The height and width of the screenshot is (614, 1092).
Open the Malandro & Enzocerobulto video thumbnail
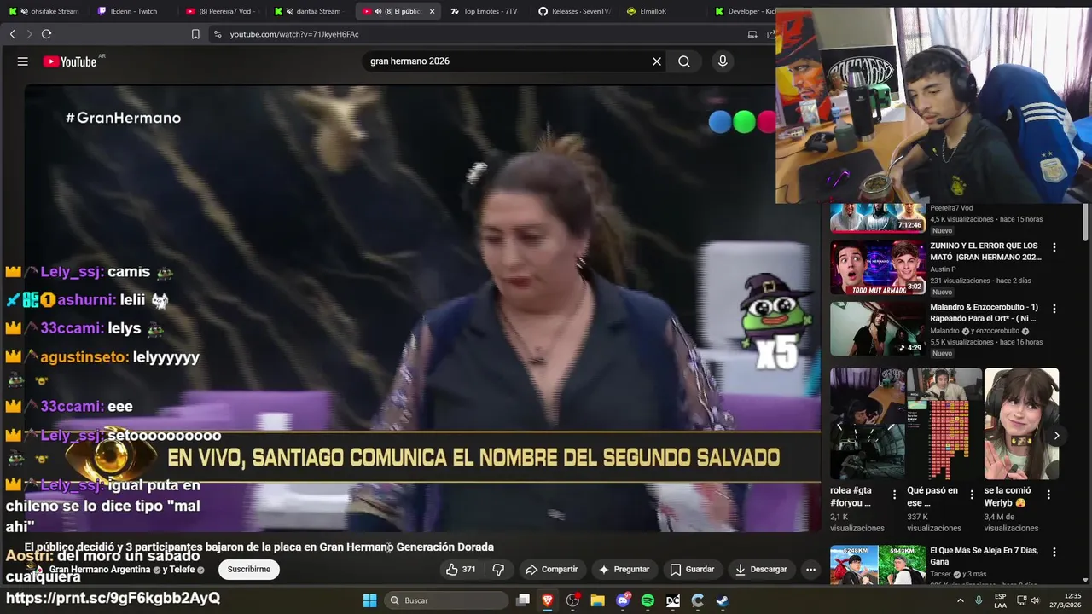coord(878,329)
